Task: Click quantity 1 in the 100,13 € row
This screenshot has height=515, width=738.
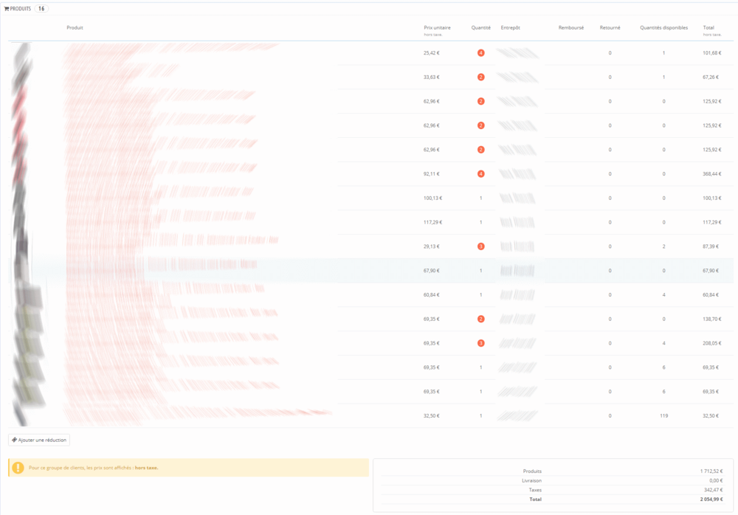Action: [480, 198]
